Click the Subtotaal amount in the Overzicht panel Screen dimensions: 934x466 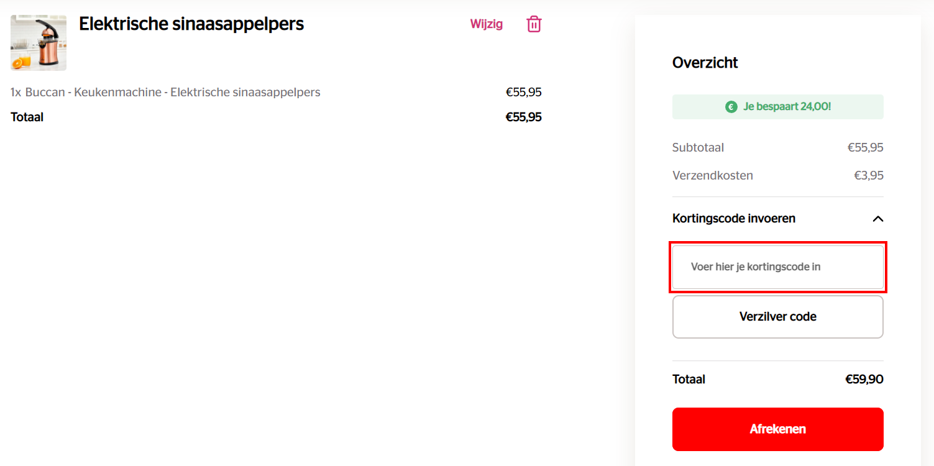point(866,148)
